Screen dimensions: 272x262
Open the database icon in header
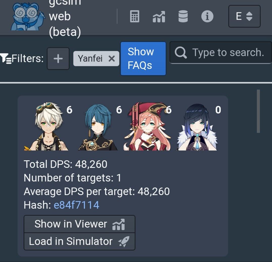click(x=183, y=16)
